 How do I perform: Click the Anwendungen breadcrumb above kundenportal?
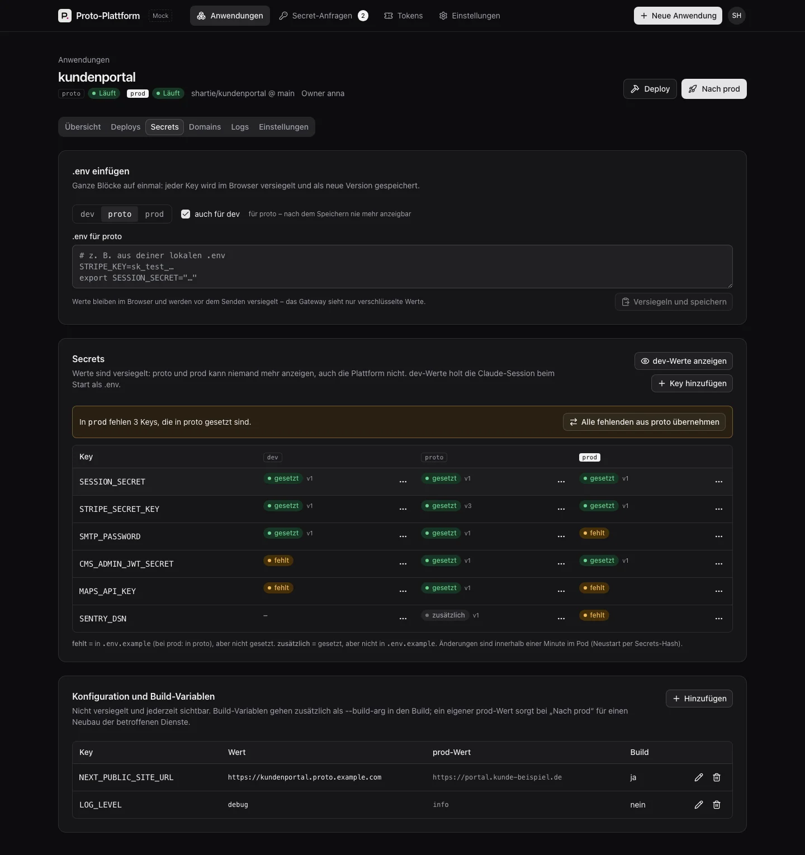coord(84,60)
